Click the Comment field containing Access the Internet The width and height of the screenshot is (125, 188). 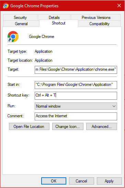(x=76, y=116)
